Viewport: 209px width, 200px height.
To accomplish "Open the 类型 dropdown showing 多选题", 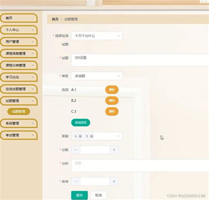I will tap(97, 76).
